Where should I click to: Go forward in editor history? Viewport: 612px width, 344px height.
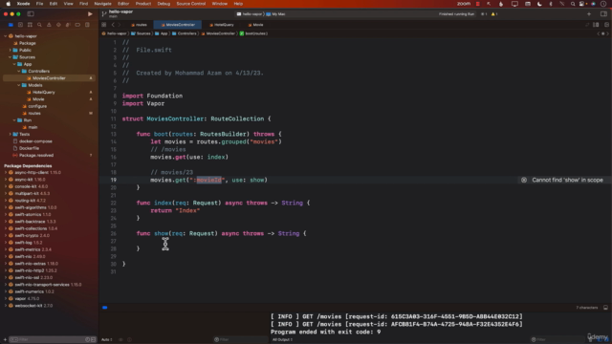[x=120, y=25]
